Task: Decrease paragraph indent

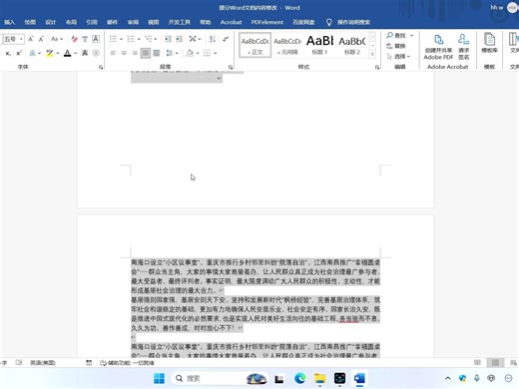Action: 168,39
